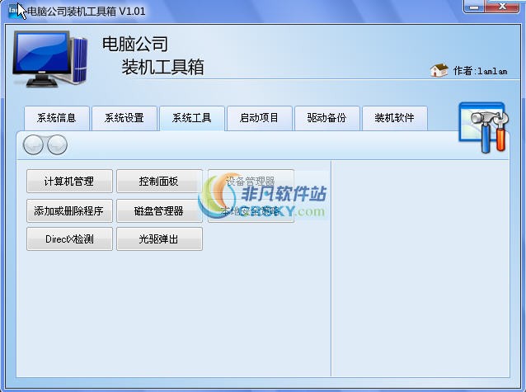Close the toolbox window

502,7
